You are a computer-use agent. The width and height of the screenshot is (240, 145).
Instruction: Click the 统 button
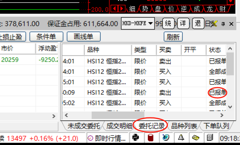point(168,24)
